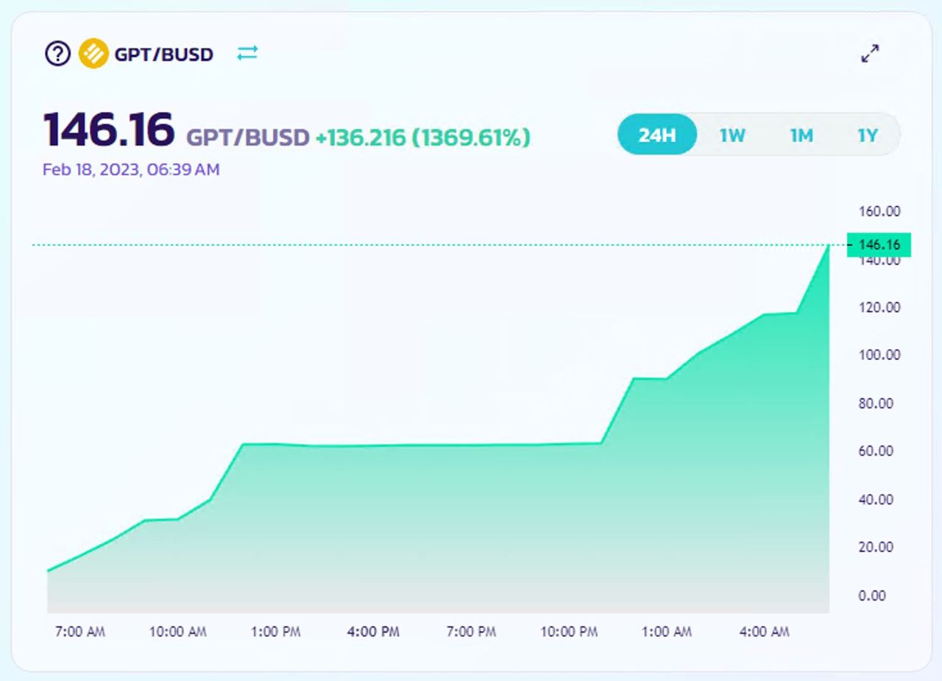Click the 10:00 AM x-axis label
942x681 pixels.
[177, 632]
